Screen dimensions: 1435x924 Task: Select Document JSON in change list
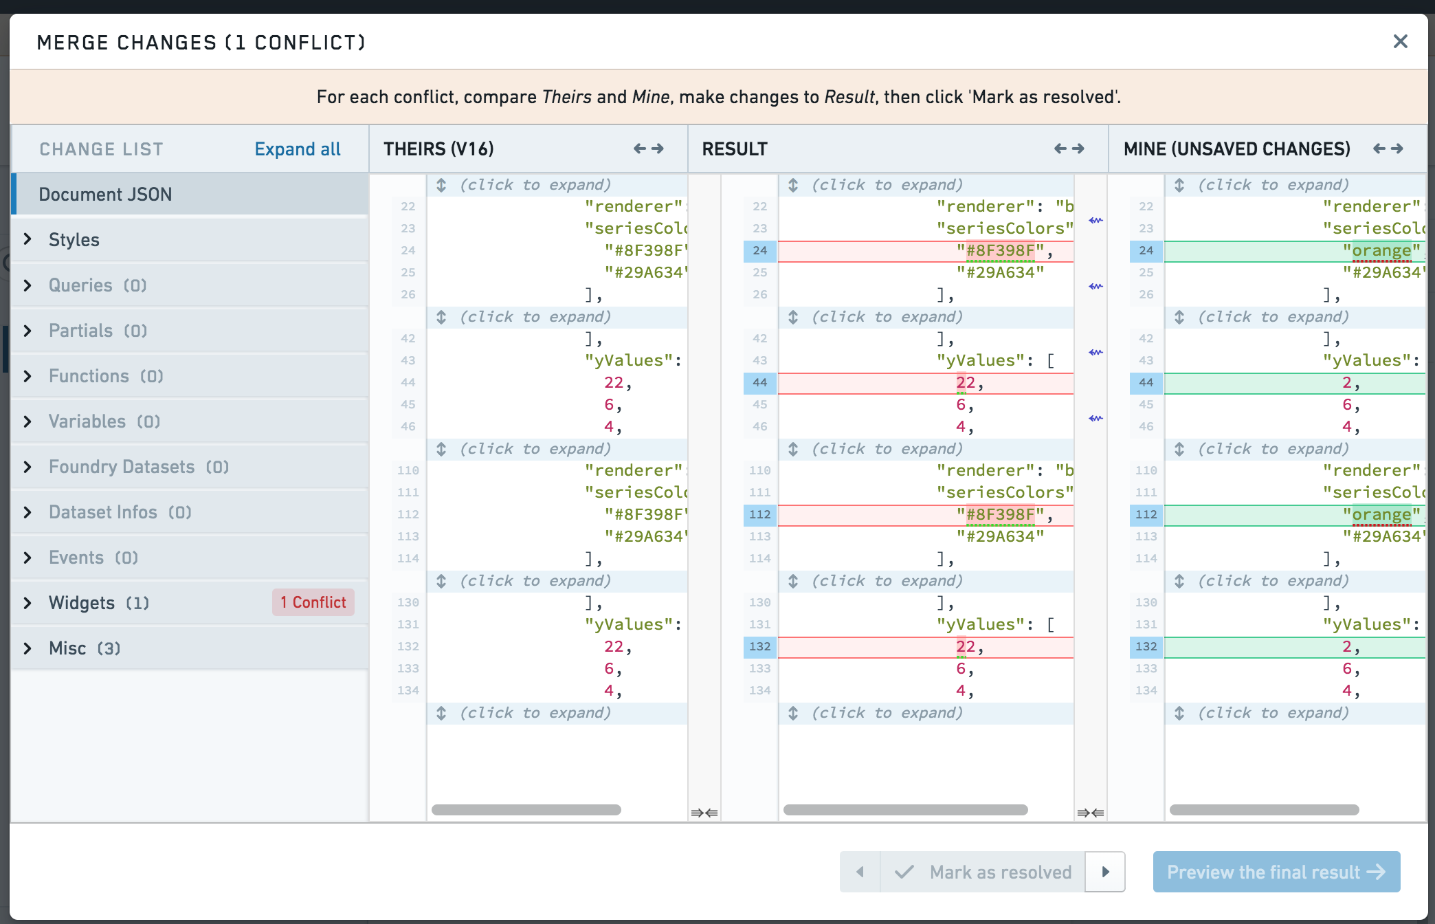coord(190,194)
